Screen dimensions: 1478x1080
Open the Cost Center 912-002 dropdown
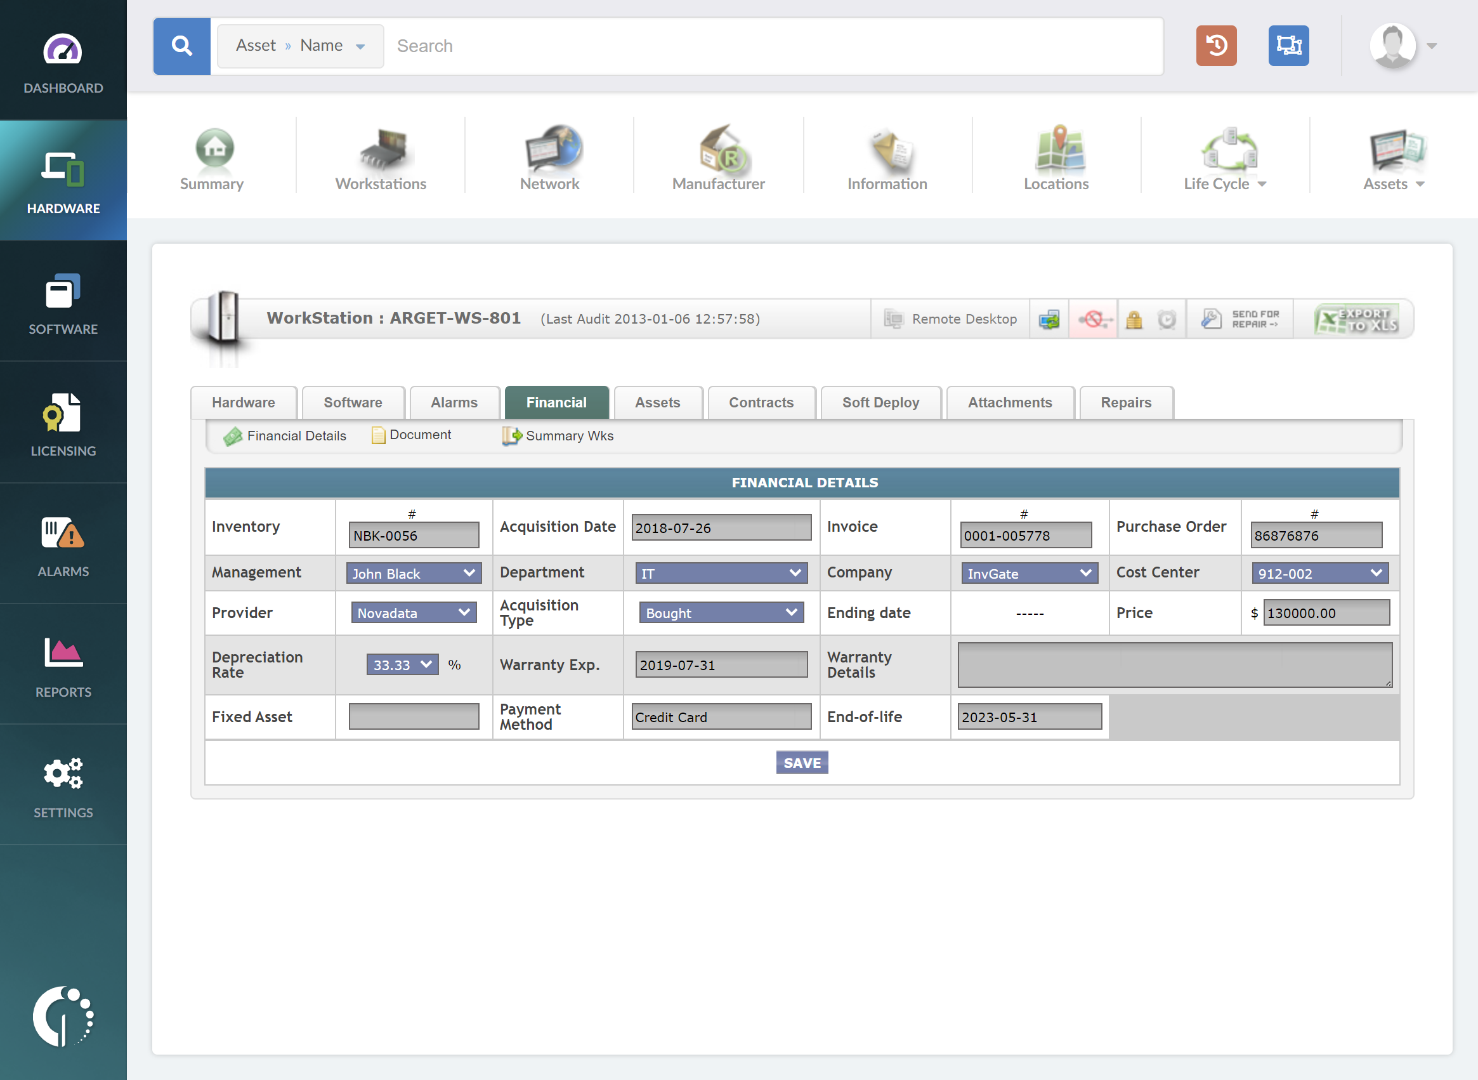[1319, 574]
